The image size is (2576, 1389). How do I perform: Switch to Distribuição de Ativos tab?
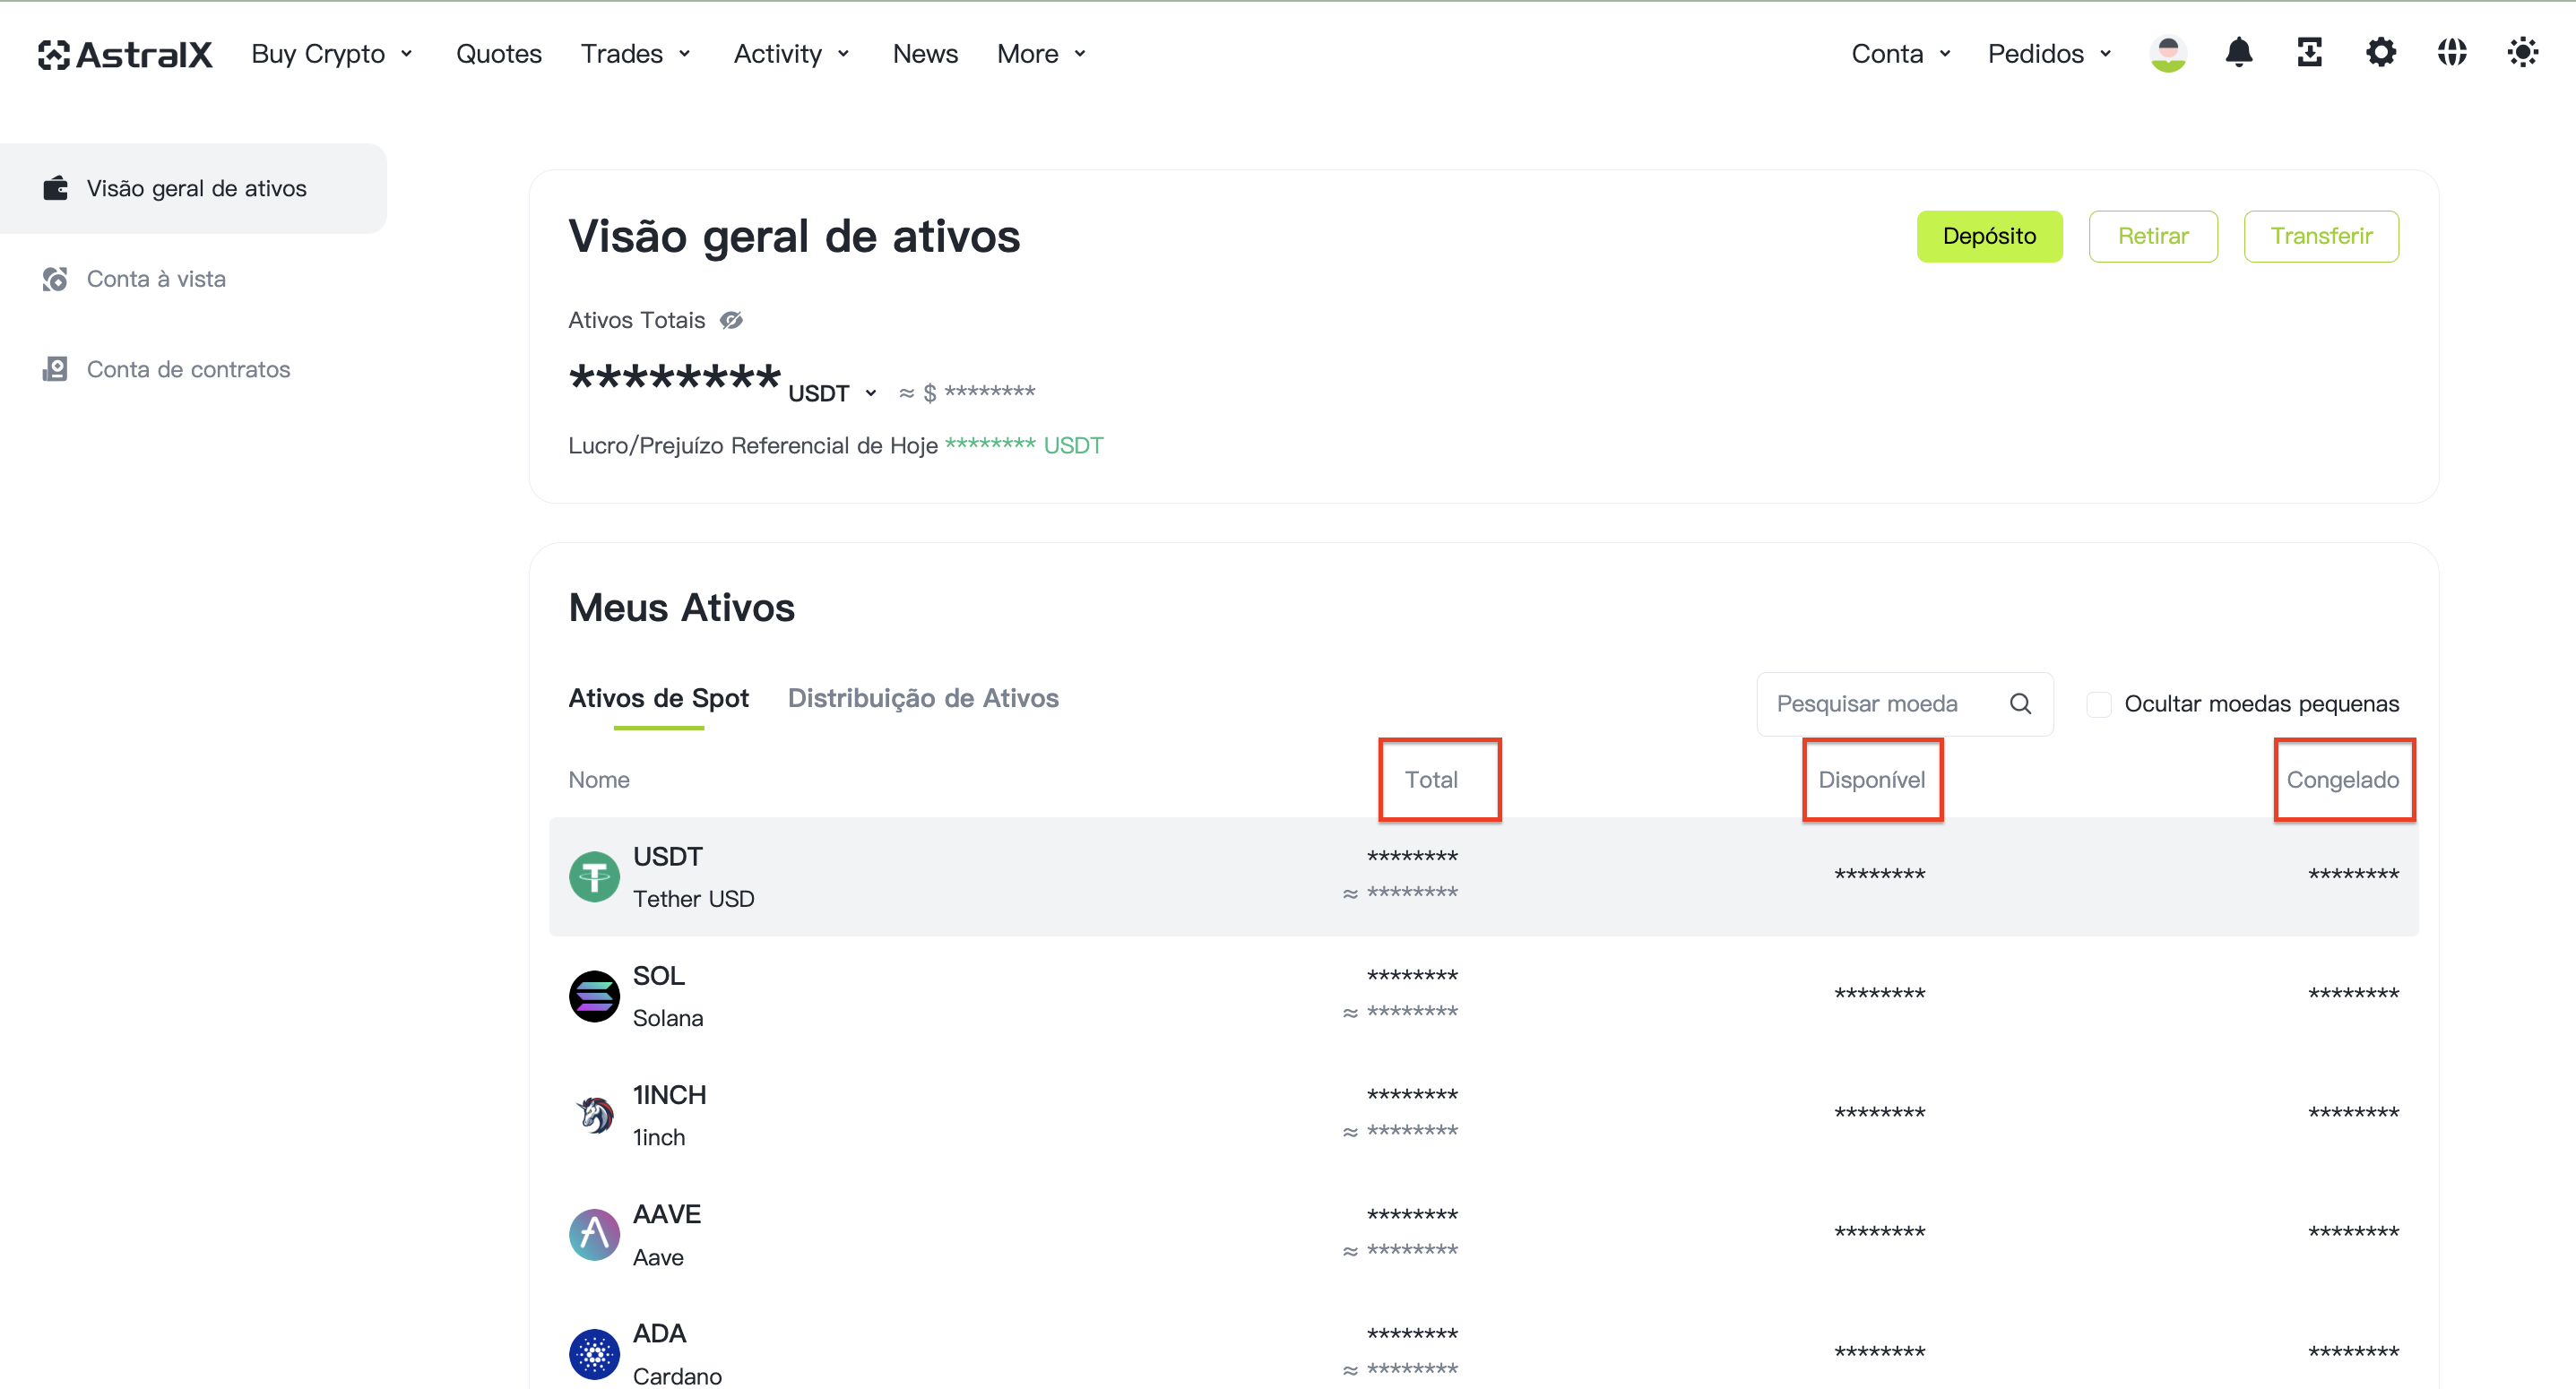tap(922, 698)
